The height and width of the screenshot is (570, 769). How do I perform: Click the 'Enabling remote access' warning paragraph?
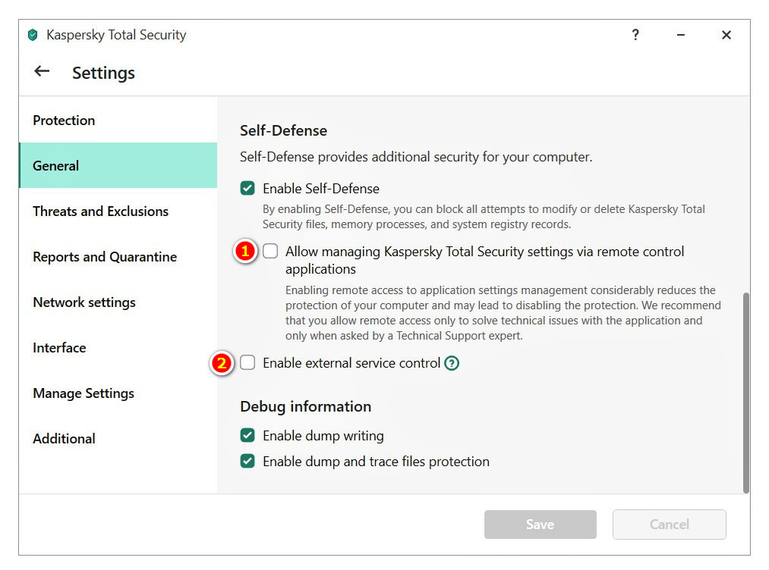[x=503, y=313]
